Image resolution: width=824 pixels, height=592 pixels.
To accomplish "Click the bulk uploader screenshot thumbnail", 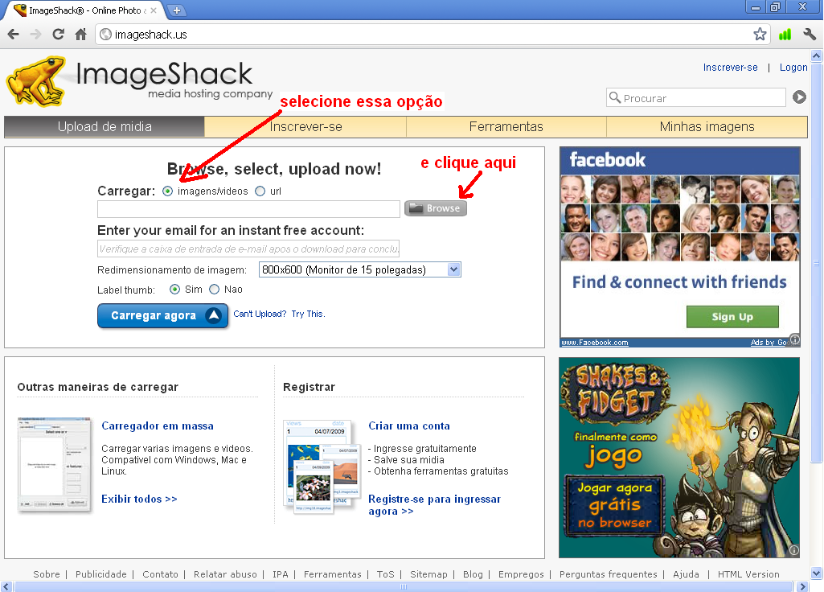I will click(53, 464).
